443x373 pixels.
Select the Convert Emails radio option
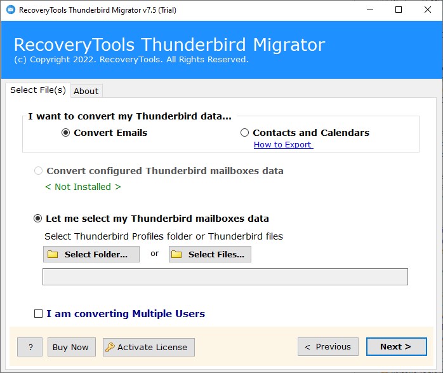click(x=66, y=133)
